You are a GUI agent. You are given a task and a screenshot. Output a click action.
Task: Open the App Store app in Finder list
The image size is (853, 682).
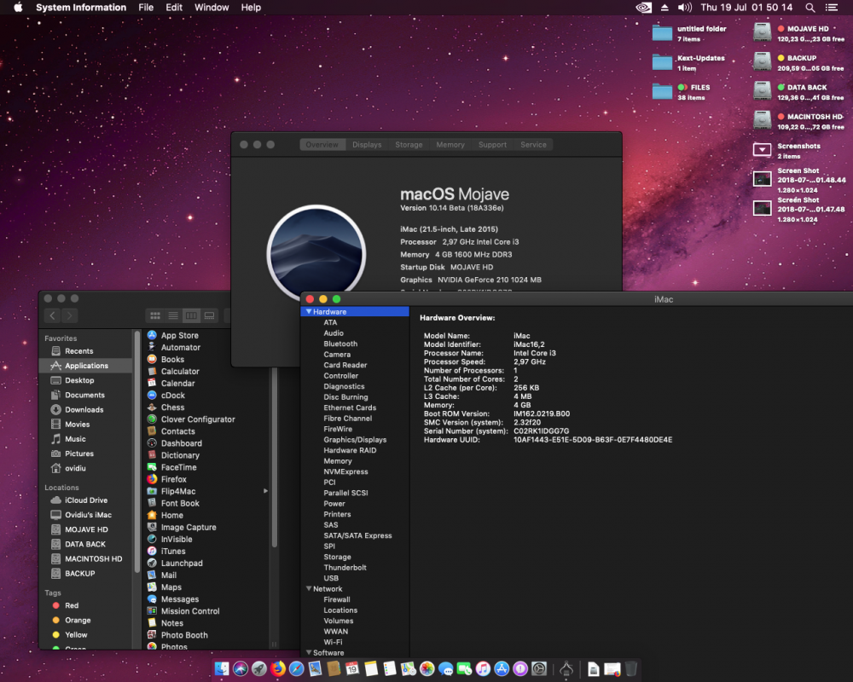173,336
